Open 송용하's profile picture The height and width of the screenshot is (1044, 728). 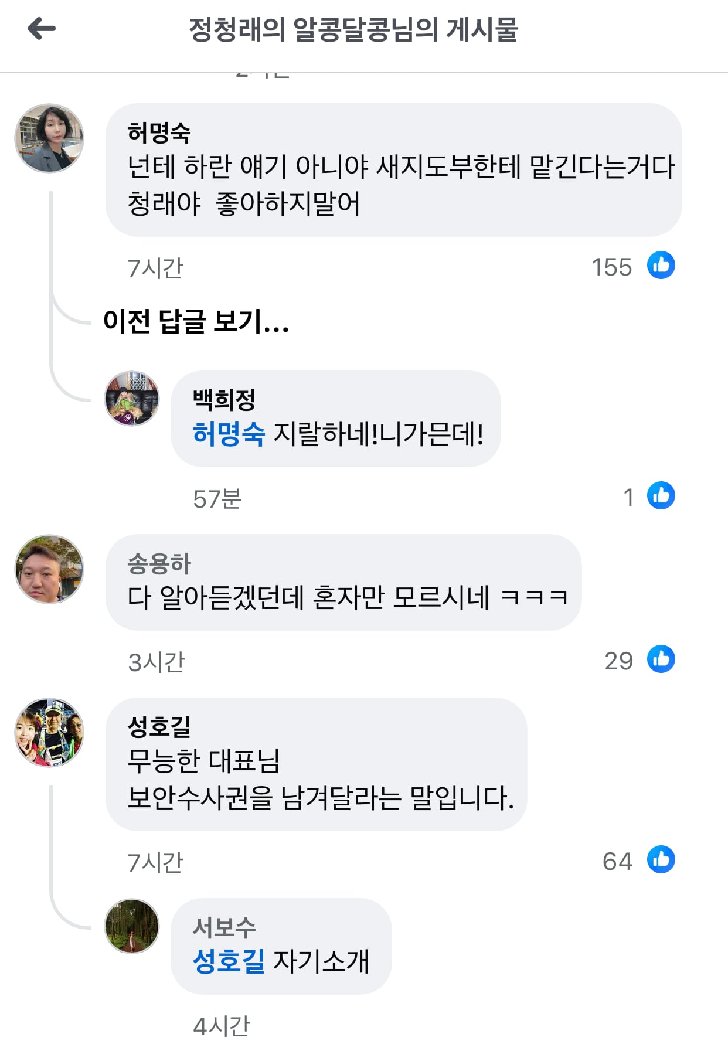[49, 569]
